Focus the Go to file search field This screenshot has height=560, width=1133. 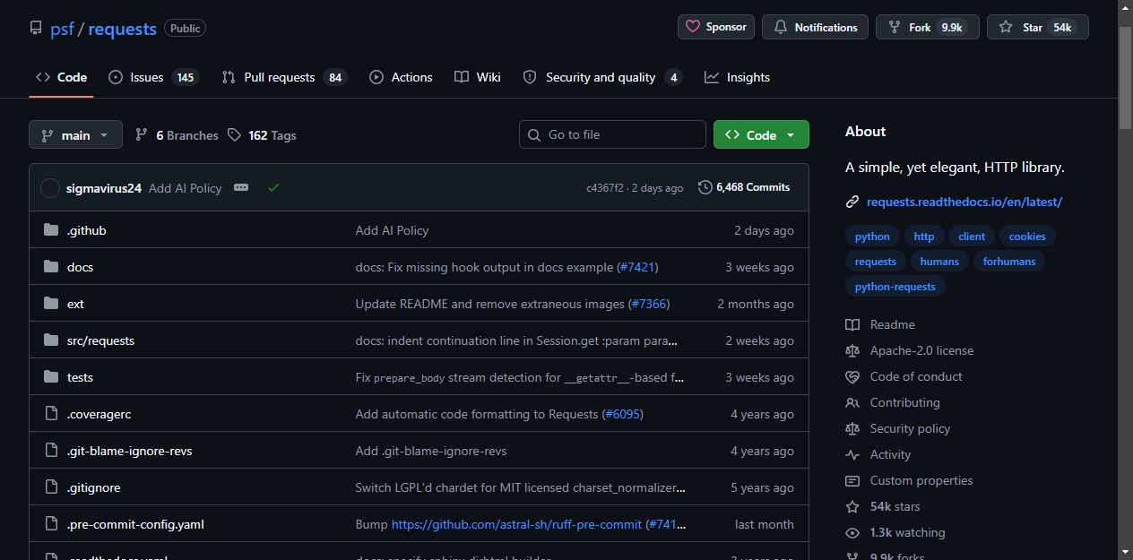612,134
